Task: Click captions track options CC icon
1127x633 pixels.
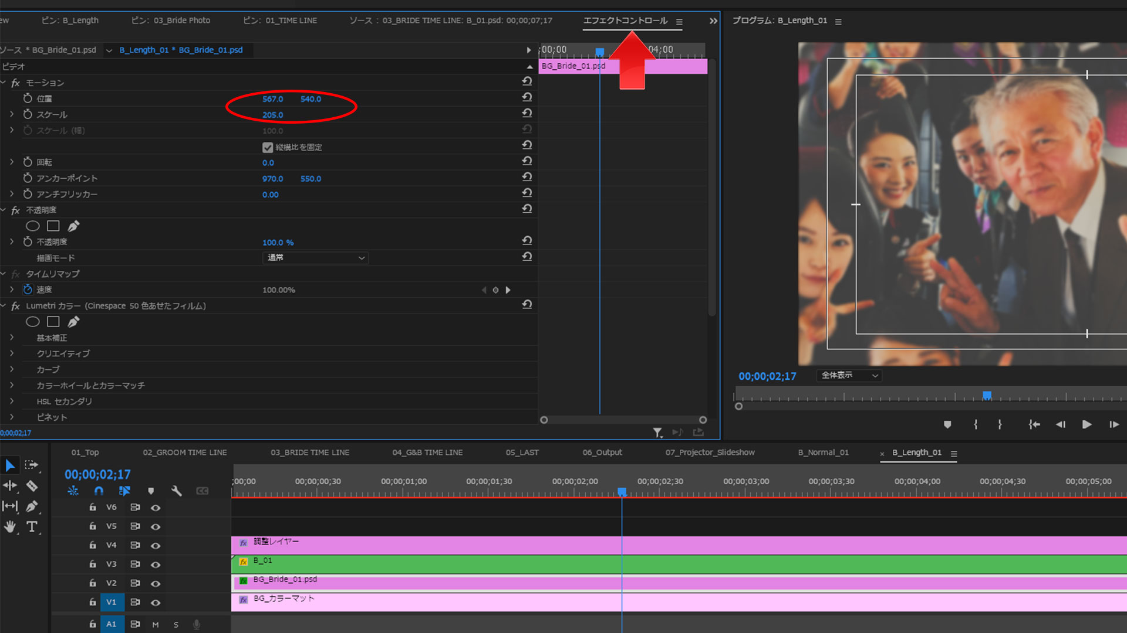Action: coord(203,491)
